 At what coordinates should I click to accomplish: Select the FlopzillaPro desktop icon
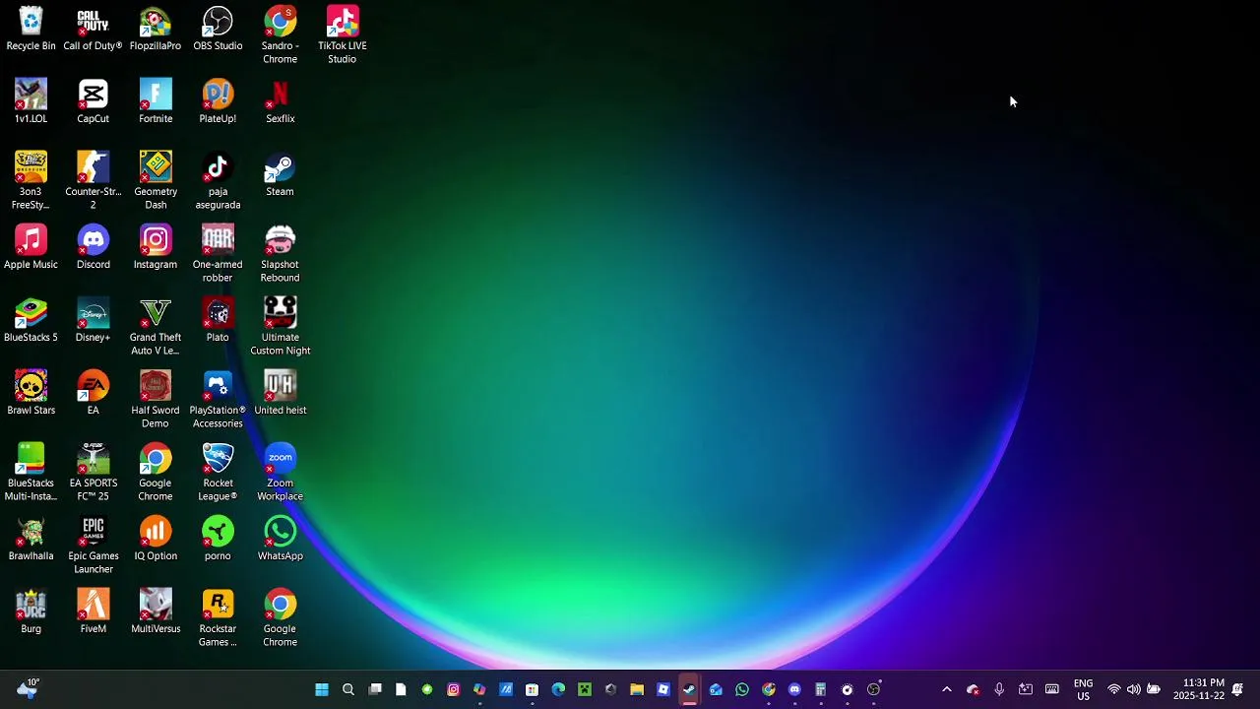pos(156,30)
